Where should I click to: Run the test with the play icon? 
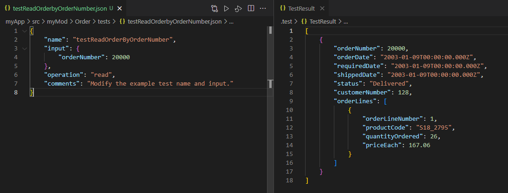[x=227, y=9]
